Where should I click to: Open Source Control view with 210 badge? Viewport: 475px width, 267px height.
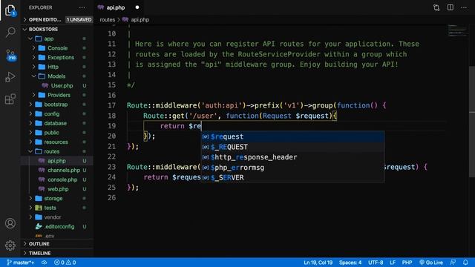(x=10, y=55)
